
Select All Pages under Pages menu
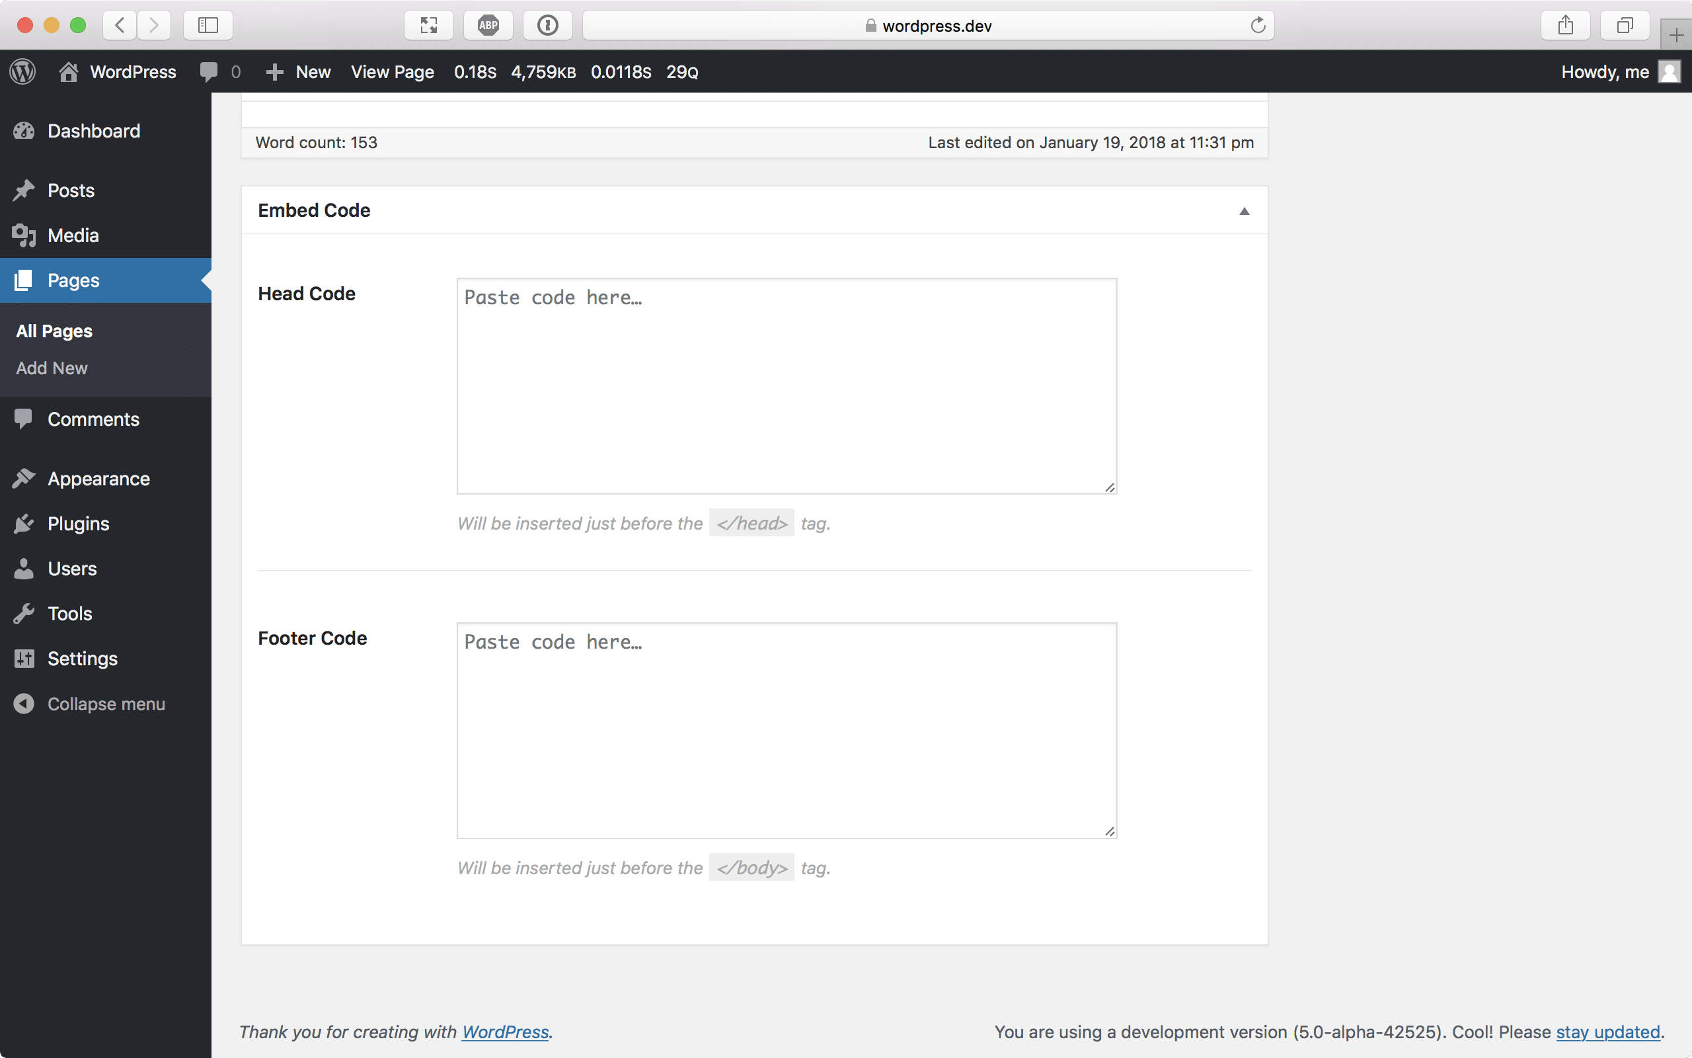click(54, 331)
